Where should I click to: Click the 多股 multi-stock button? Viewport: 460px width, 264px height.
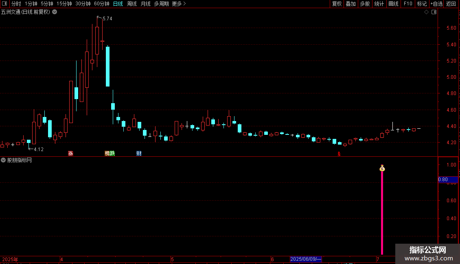(x=365, y=4)
